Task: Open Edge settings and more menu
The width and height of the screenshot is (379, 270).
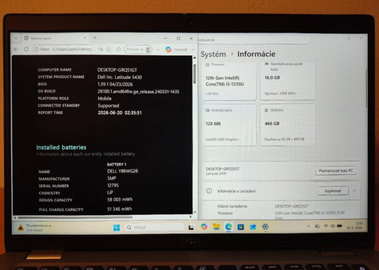Action: [157, 49]
